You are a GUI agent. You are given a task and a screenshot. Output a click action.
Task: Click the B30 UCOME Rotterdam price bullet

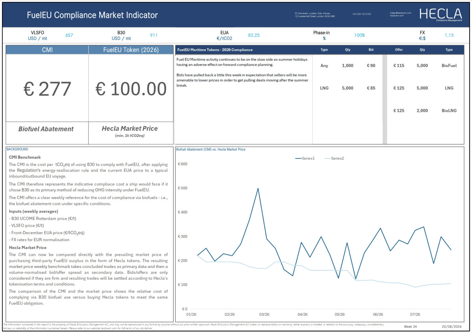43,219
